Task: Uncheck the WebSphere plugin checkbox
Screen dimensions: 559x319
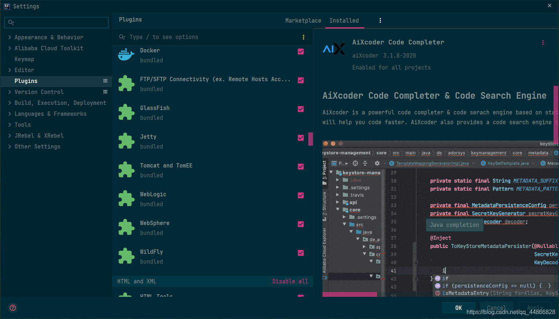Action: [301, 224]
